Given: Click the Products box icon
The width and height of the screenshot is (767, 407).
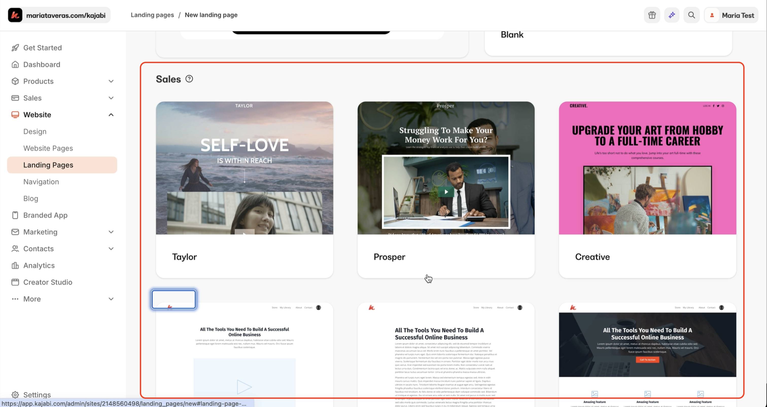Looking at the screenshot, I should click(x=15, y=81).
